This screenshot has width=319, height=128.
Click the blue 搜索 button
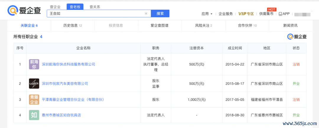click(x=160, y=14)
